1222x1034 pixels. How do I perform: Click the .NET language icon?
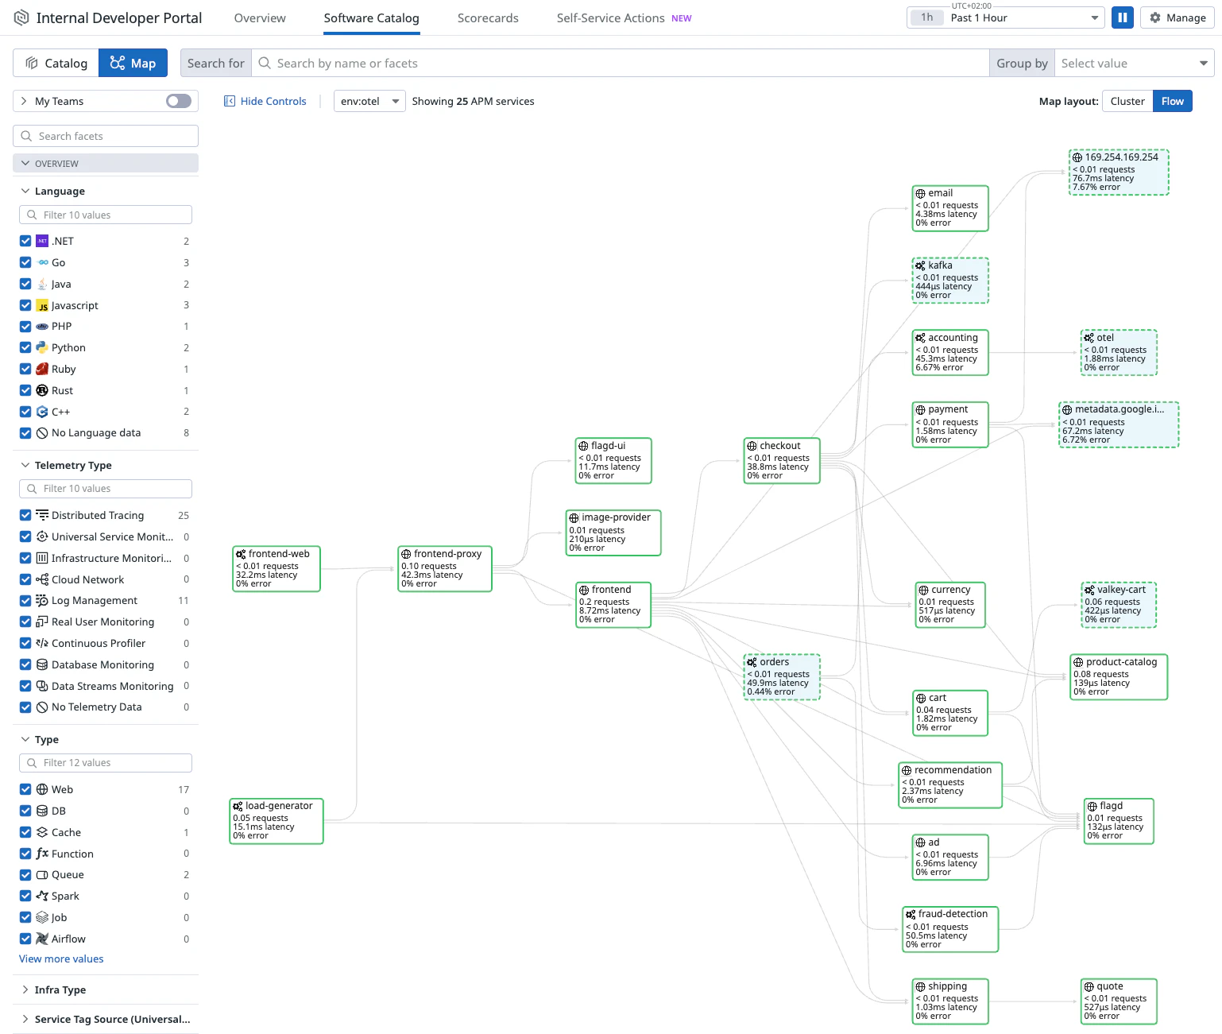tap(43, 241)
